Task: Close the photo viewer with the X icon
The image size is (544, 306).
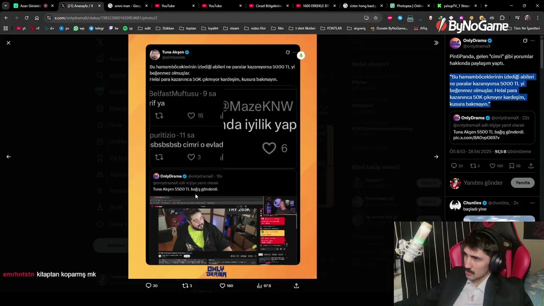Action: pyautogui.click(x=8, y=43)
